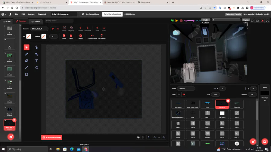This screenshot has height=152, width=271.
Task: Reset canvas zoom to default
Action: pyautogui.click(x=159, y=137)
